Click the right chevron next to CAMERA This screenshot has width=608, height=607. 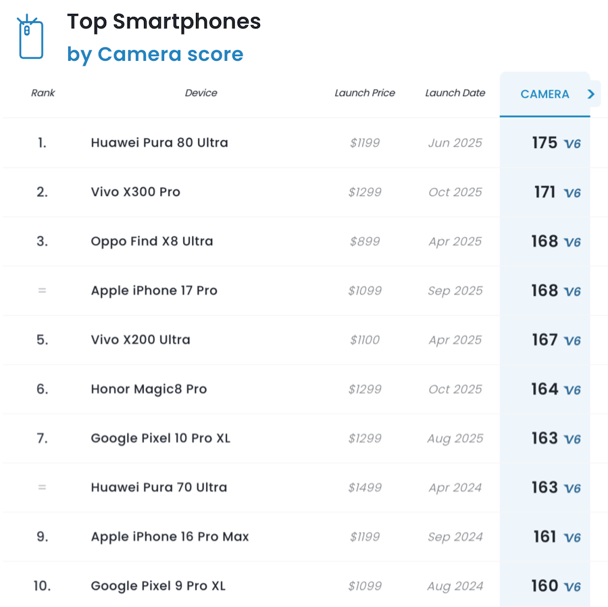591,94
